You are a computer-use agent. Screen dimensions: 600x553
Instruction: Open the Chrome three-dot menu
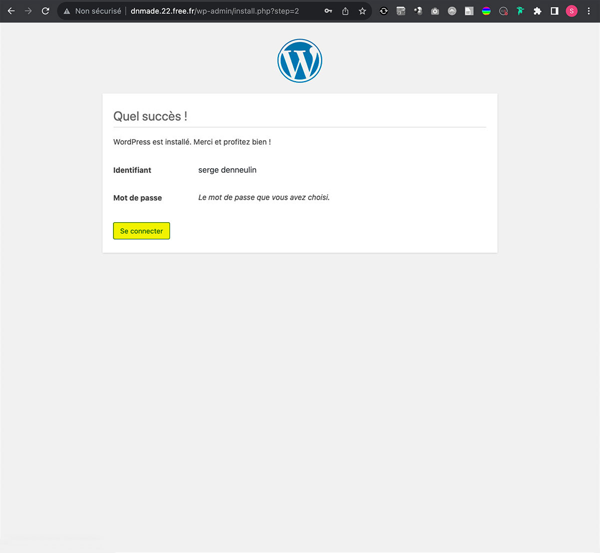[x=588, y=11]
